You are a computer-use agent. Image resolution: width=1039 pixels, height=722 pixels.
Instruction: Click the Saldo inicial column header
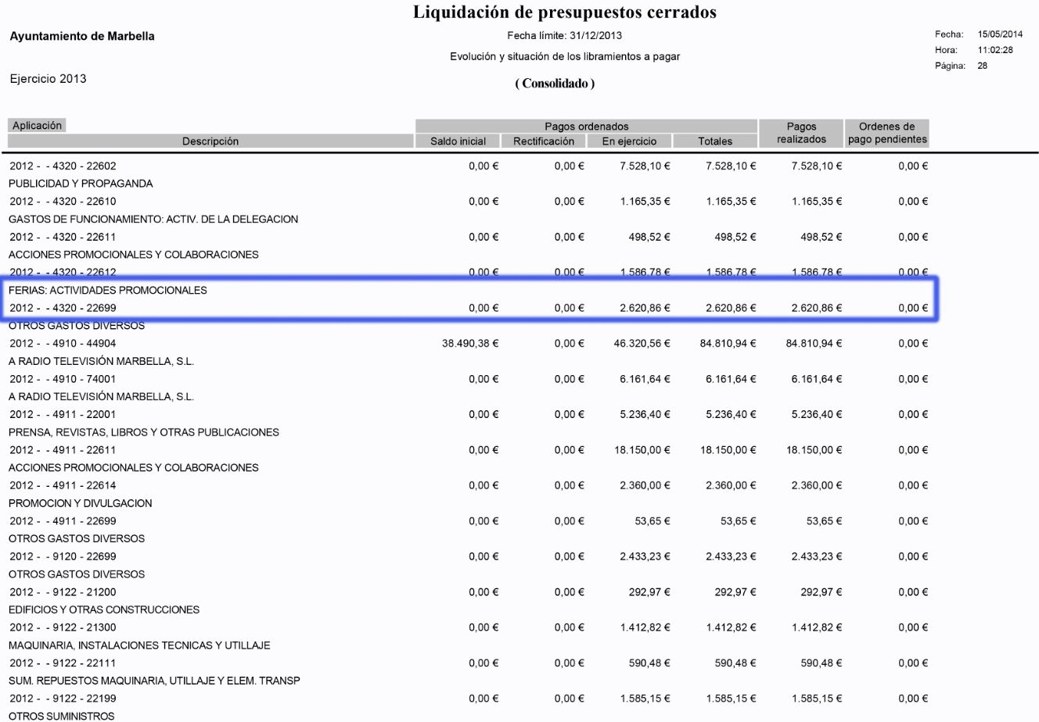pos(458,141)
